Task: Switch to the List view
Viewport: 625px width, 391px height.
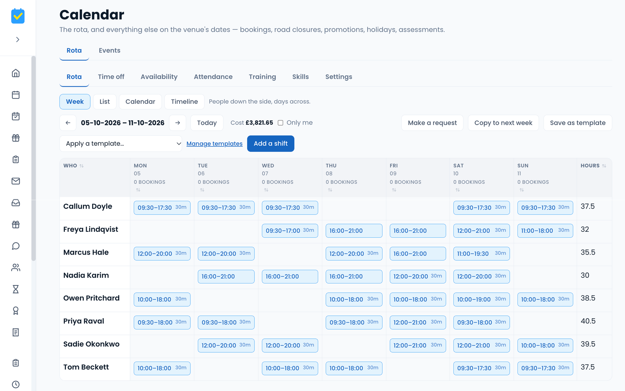Action: coord(105,102)
